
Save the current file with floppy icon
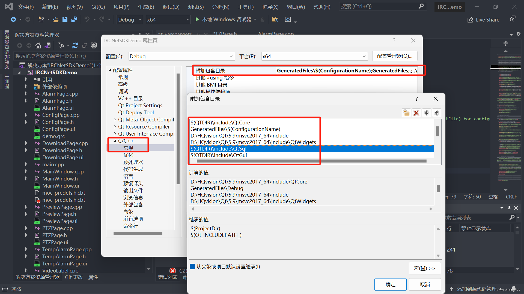point(65,19)
